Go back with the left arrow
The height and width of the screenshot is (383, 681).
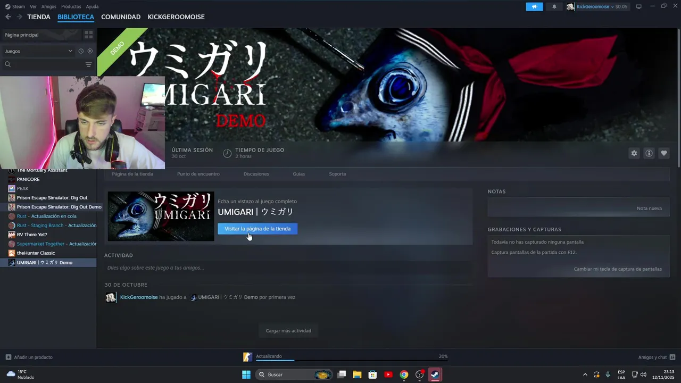pyautogui.click(x=8, y=17)
